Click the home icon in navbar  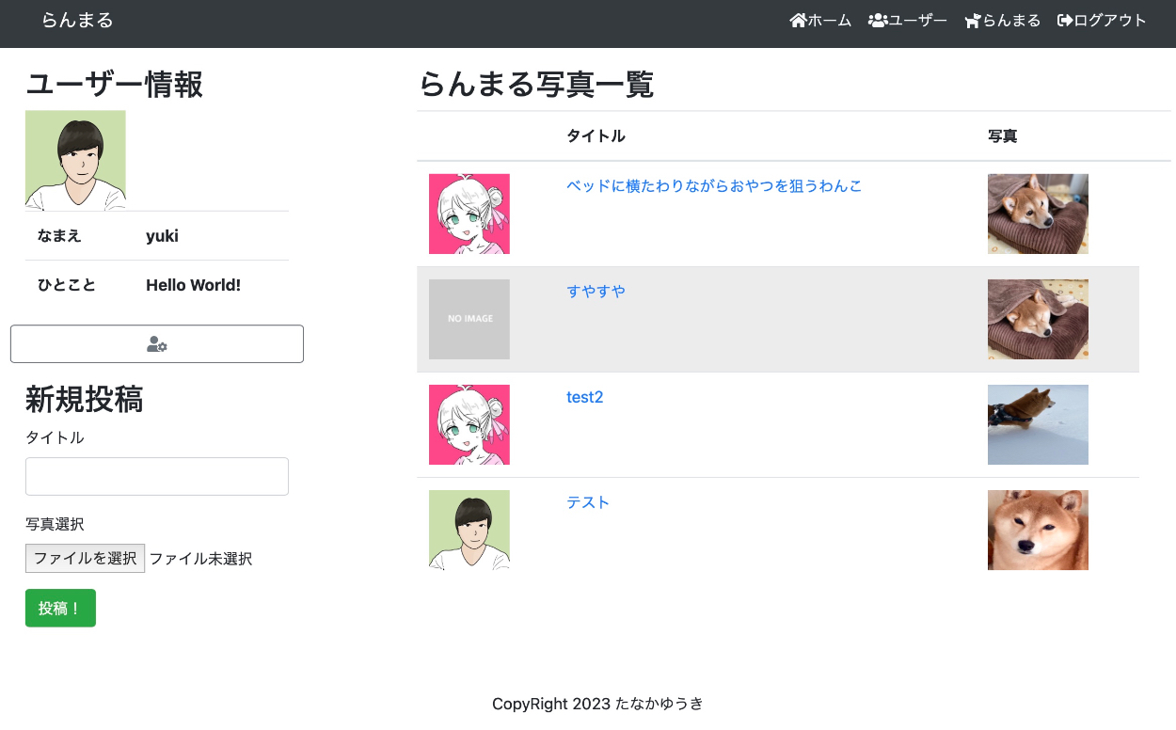[x=798, y=21]
